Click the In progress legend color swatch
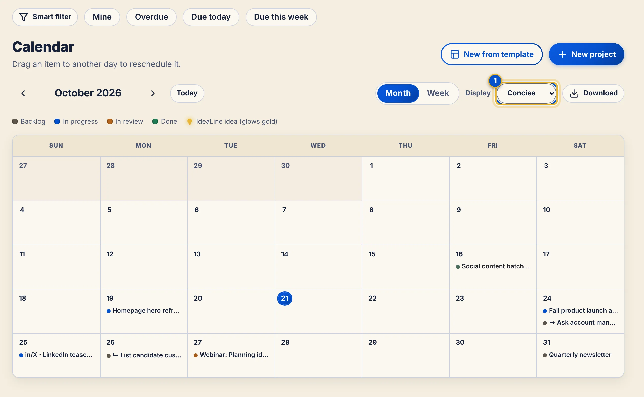This screenshot has height=397, width=644. (57, 121)
